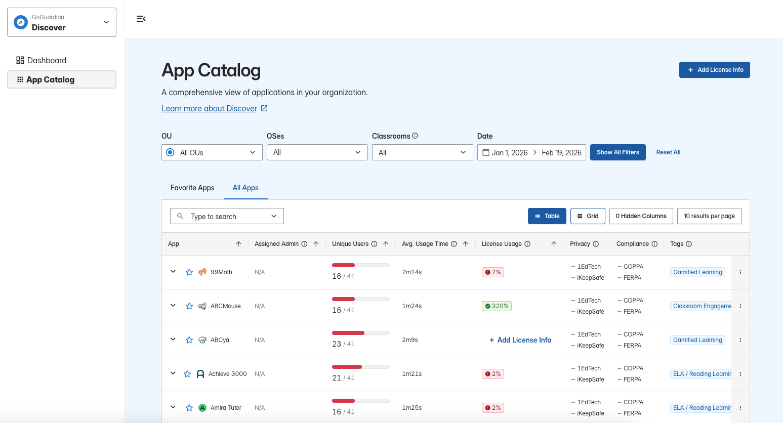
Task: Click the Avg. Usage Time info icon
Action: (x=454, y=244)
